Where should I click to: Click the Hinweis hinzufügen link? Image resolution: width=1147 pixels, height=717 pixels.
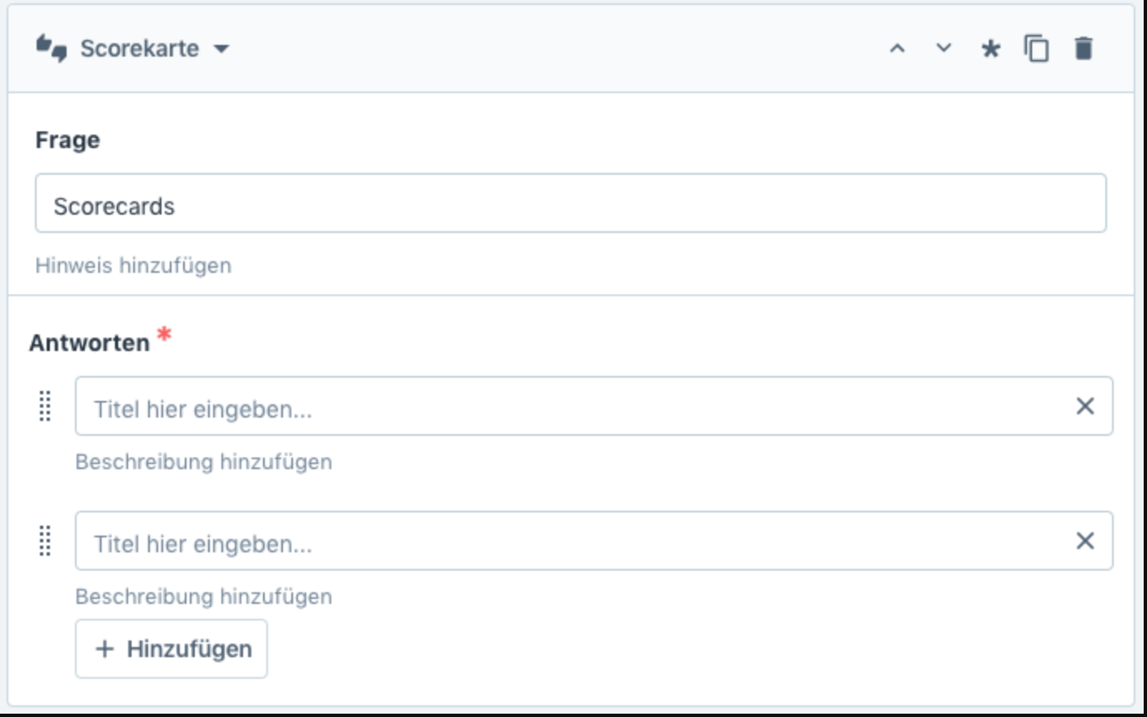pos(133,266)
